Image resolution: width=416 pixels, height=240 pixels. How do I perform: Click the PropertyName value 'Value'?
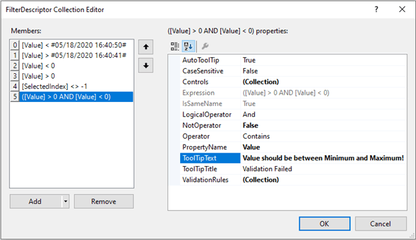point(251,147)
